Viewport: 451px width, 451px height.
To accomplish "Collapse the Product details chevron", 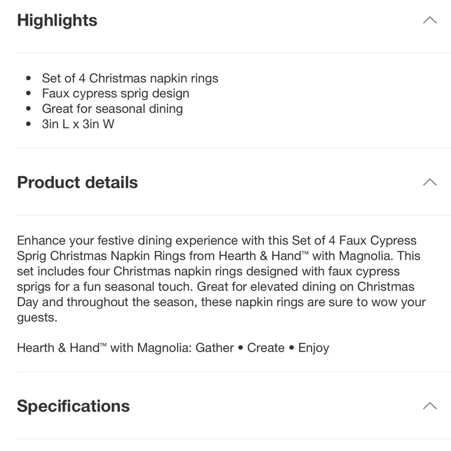I will coord(430,182).
